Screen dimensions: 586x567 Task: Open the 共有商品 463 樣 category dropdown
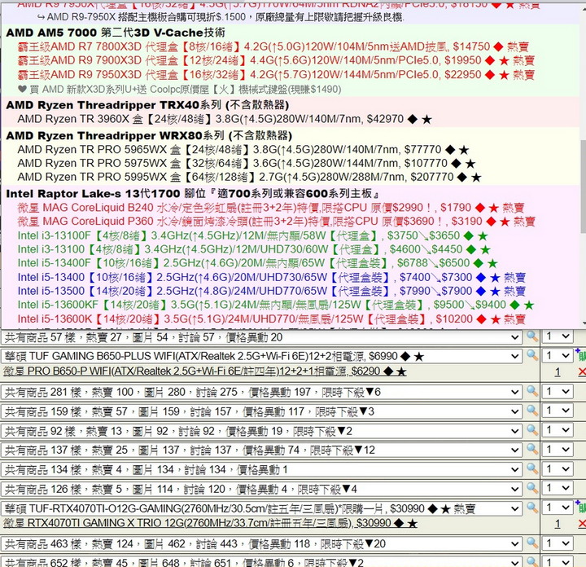(x=261, y=543)
